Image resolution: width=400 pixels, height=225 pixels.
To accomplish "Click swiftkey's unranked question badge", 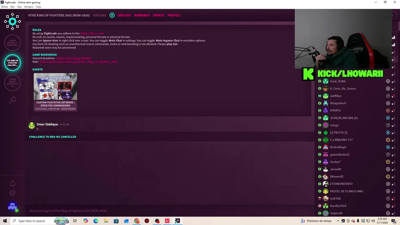I will tap(388, 96).
